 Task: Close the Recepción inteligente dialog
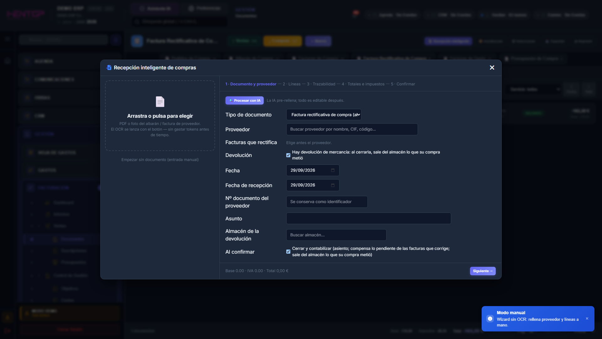click(x=492, y=67)
